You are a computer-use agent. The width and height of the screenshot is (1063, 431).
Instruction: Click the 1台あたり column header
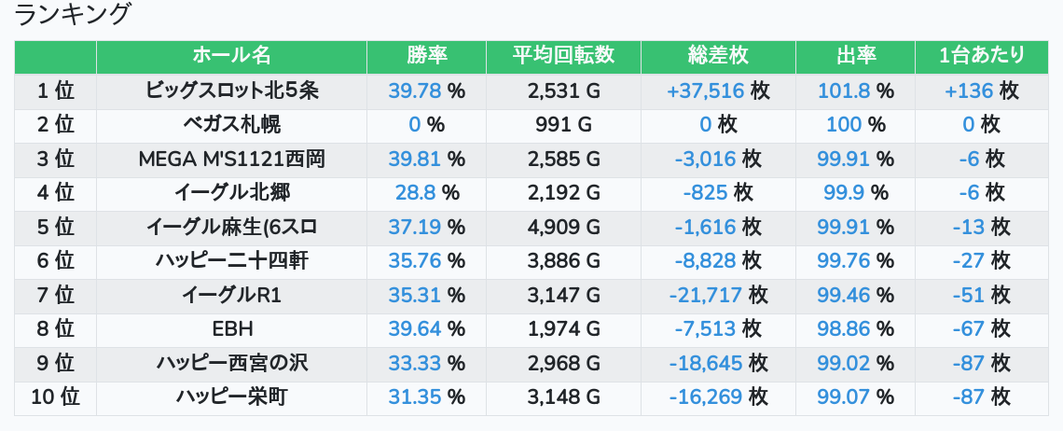click(982, 56)
